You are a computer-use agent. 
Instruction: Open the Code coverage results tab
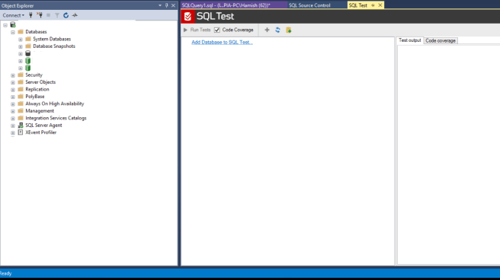(x=441, y=41)
